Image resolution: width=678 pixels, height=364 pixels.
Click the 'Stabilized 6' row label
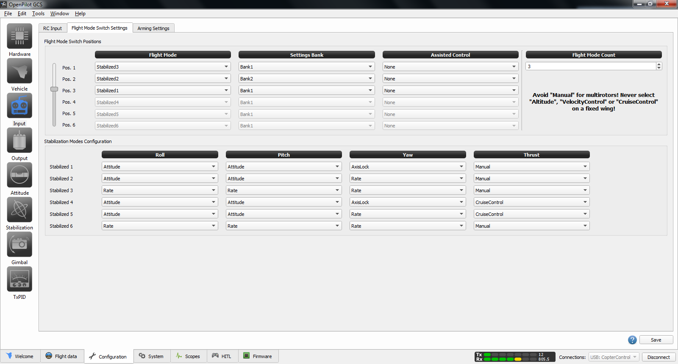(61, 226)
